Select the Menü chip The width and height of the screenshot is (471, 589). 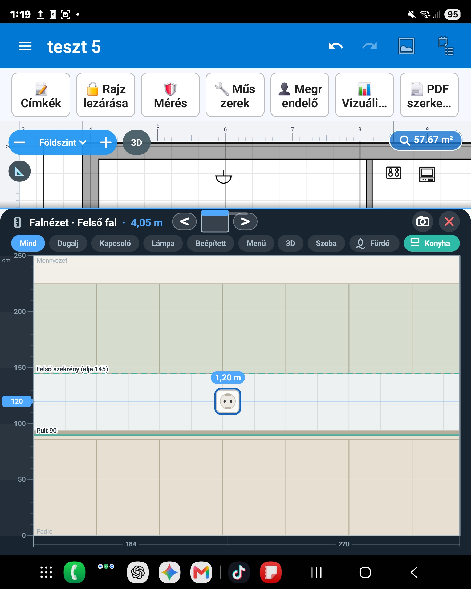(256, 243)
